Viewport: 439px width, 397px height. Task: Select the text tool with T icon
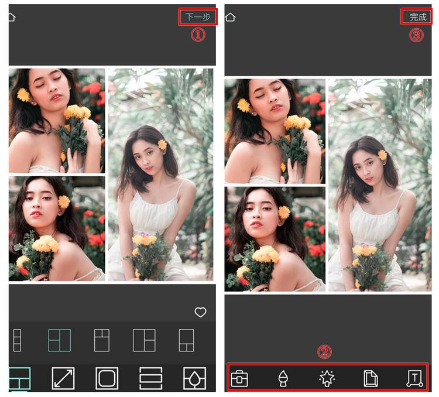pos(414,379)
